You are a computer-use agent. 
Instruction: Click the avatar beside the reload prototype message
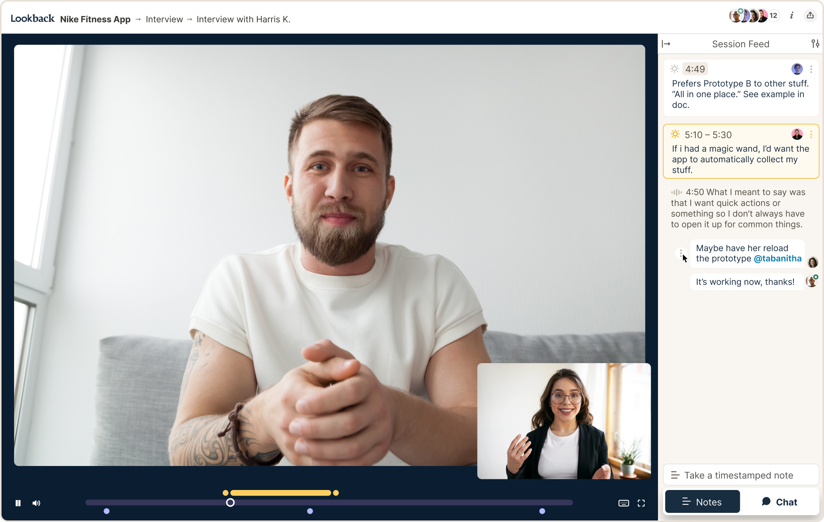[x=813, y=262]
